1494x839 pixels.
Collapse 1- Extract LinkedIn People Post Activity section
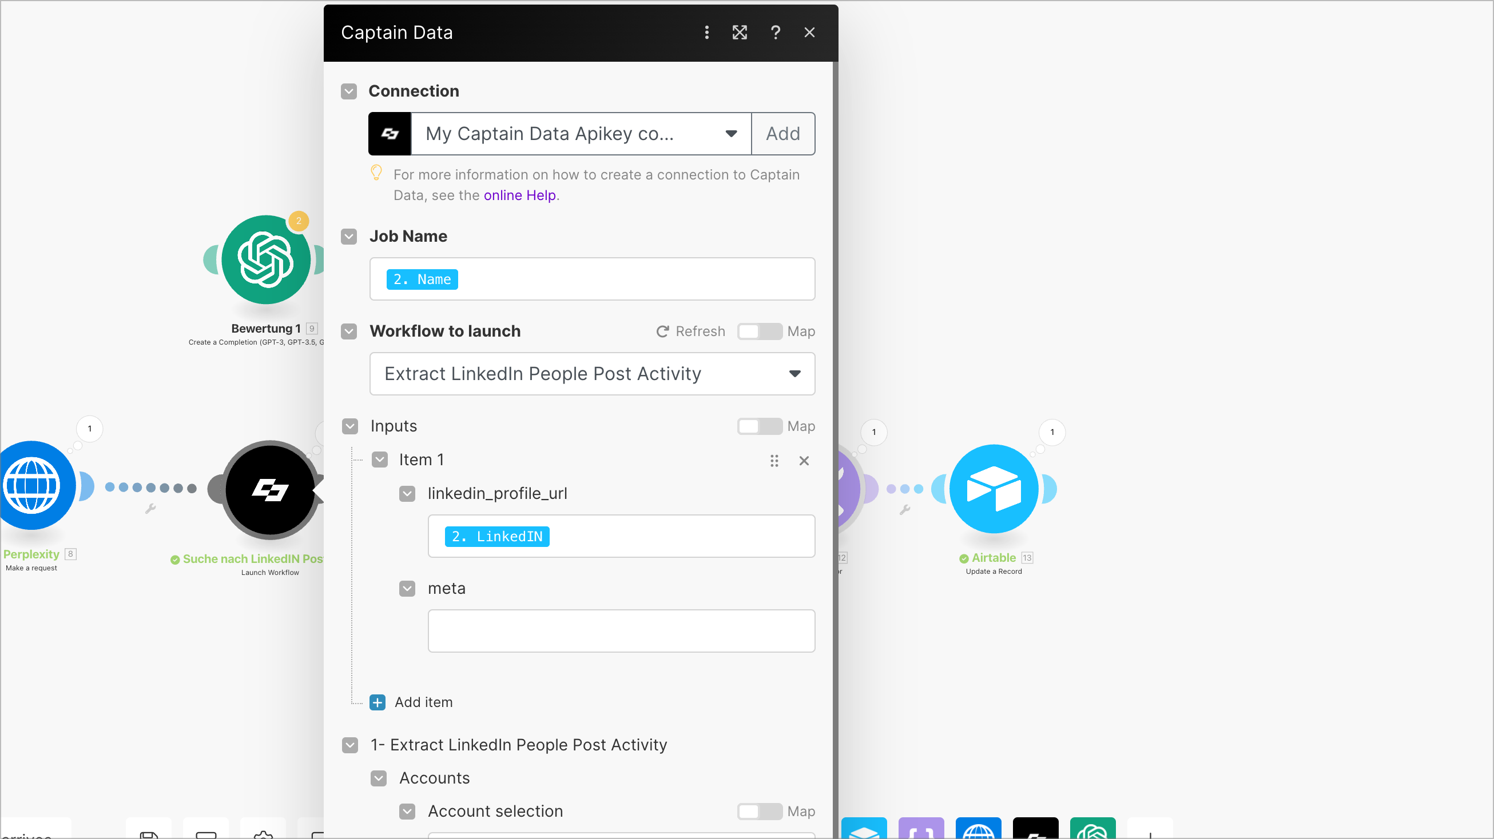click(x=350, y=745)
